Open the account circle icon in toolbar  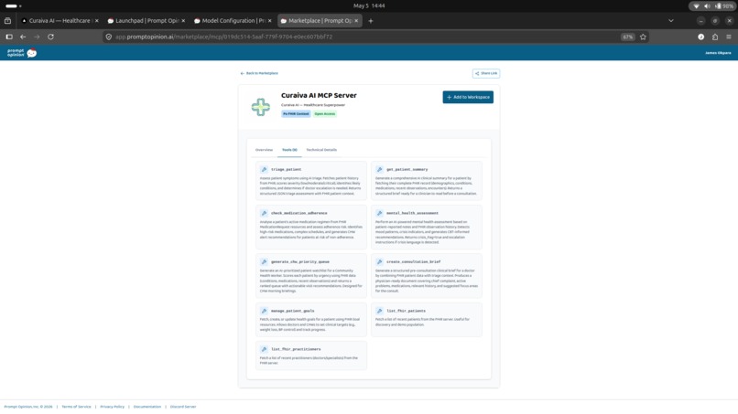700,37
